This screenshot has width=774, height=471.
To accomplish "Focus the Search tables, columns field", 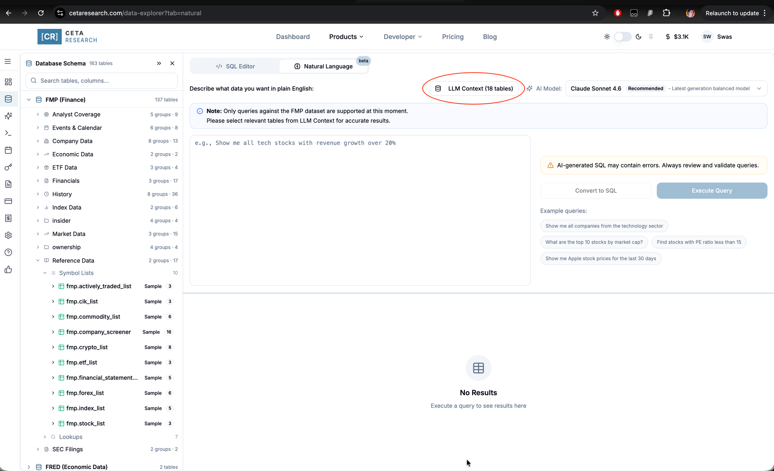I will pyautogui.click(x=102, y=81).
